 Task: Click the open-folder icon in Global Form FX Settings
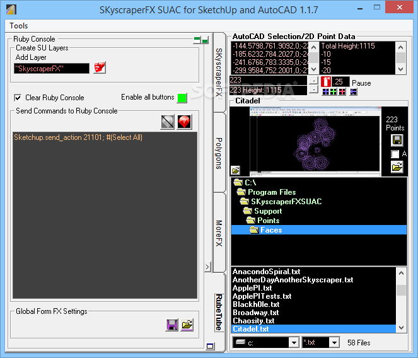187,325
